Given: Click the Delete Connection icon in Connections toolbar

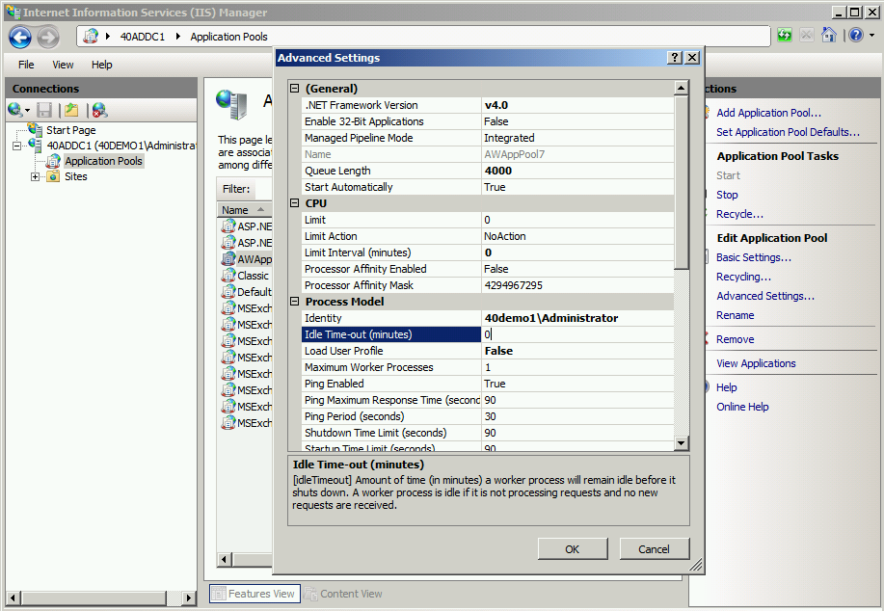Looking at the screenshot, I should coord(99,109).
